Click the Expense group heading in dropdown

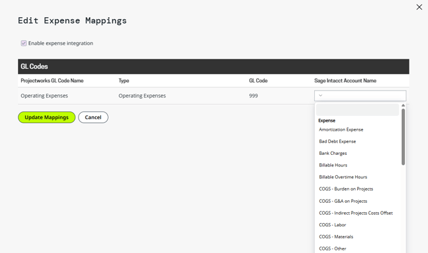click(x=326, y=120)
